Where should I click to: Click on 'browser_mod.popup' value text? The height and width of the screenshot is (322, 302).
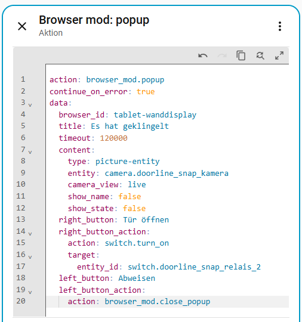(125, 80)
